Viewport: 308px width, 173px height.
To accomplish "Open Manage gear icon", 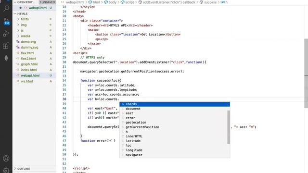I will pos(6,170).
